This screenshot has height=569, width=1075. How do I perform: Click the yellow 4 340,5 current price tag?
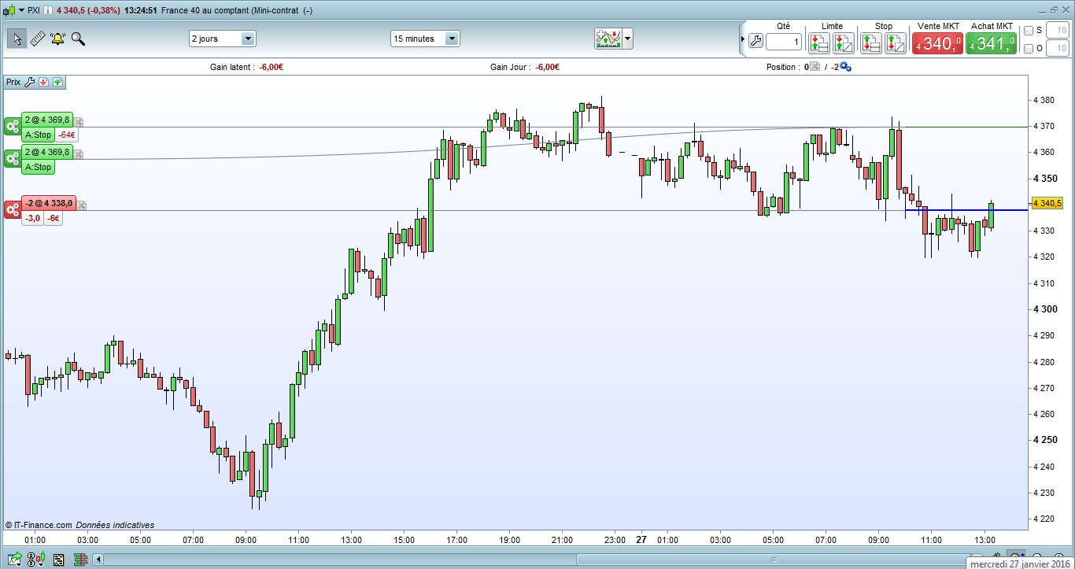tap(1047, 203)
